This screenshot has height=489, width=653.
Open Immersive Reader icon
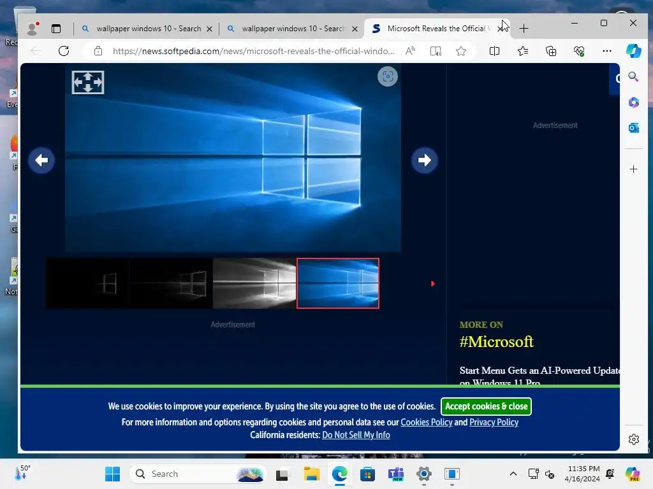[436, 51]
